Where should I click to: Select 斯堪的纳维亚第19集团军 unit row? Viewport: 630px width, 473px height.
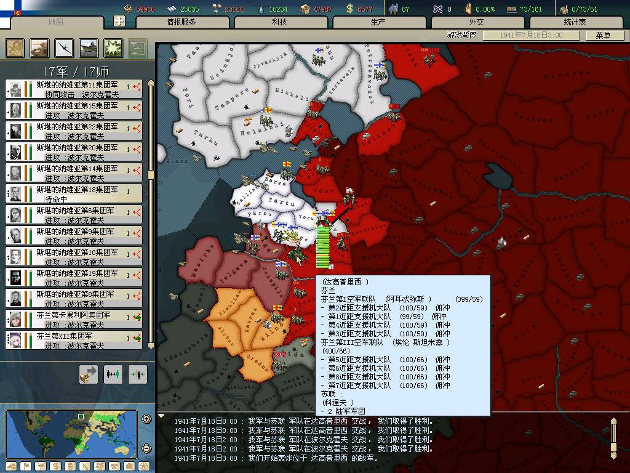(x=74, y=278)
